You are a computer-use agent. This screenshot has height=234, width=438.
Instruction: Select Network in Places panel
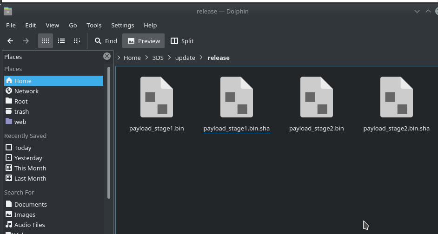[53, 91]
